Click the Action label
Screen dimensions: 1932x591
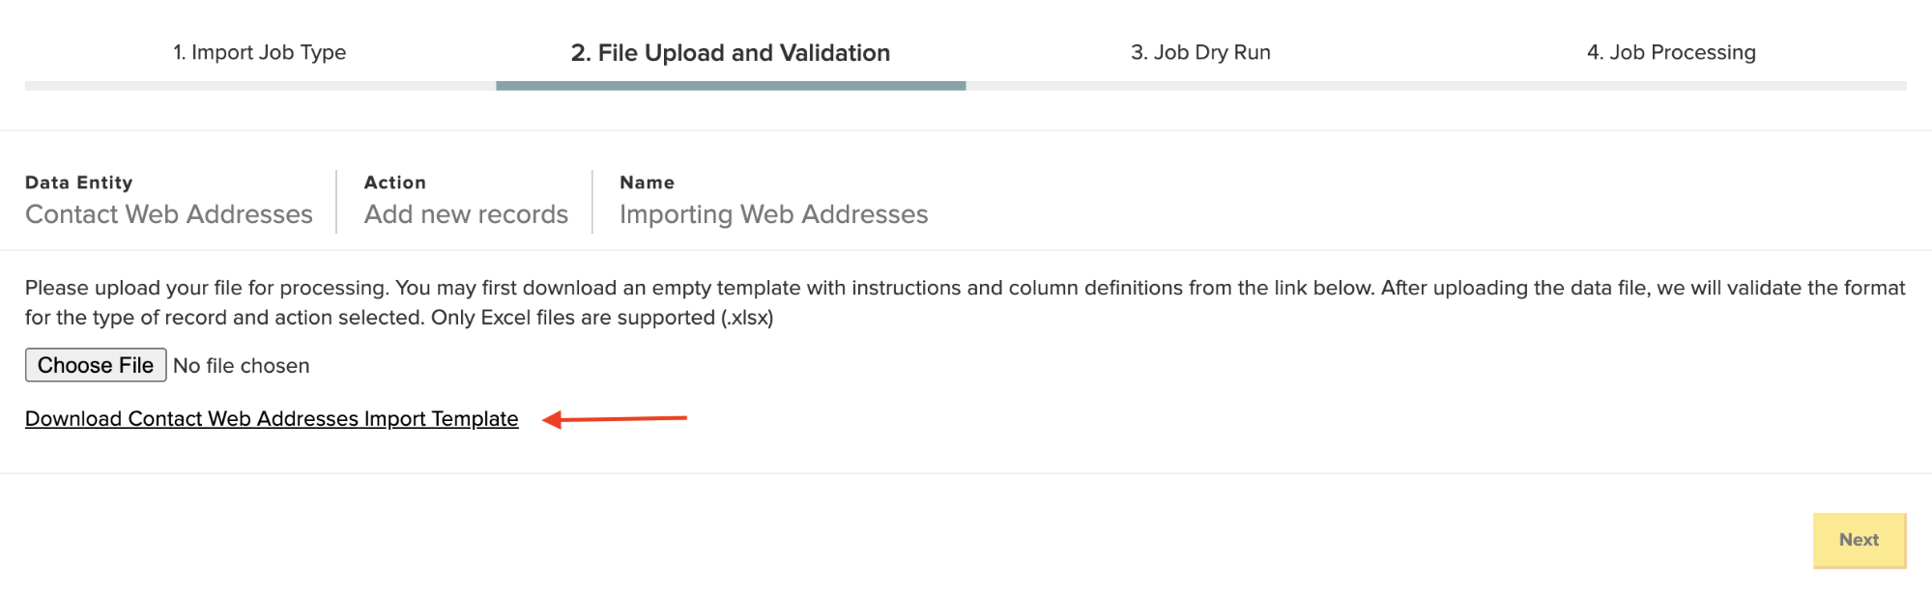click(394, 183)
